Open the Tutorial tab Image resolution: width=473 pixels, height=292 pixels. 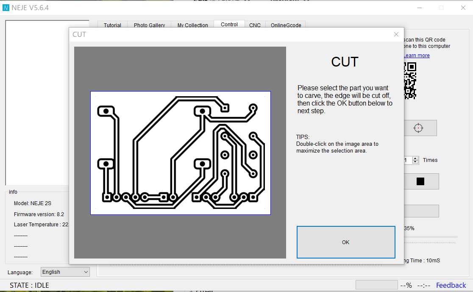[112, 25]
